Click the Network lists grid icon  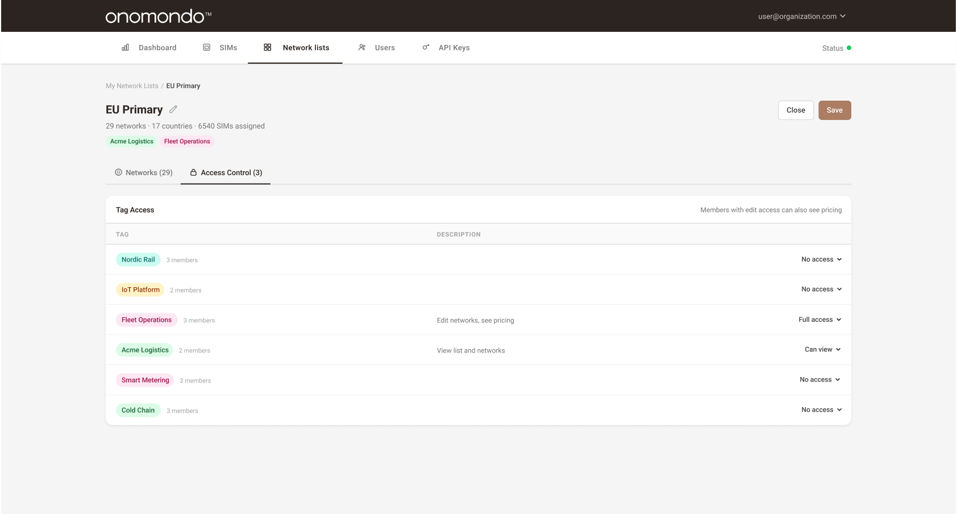coord(267,47)
